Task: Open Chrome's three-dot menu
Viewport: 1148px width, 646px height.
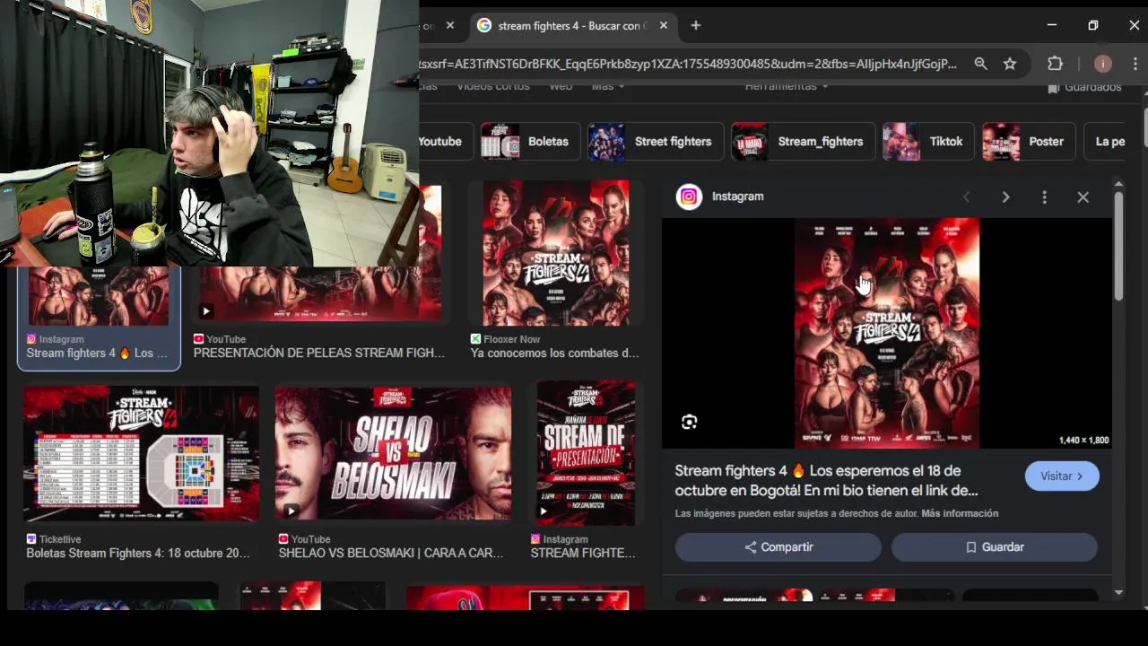Action: point(1136,64)
